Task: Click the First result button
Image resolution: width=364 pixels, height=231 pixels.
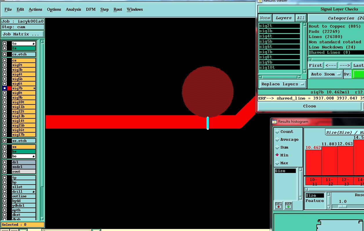Action: 315,65
